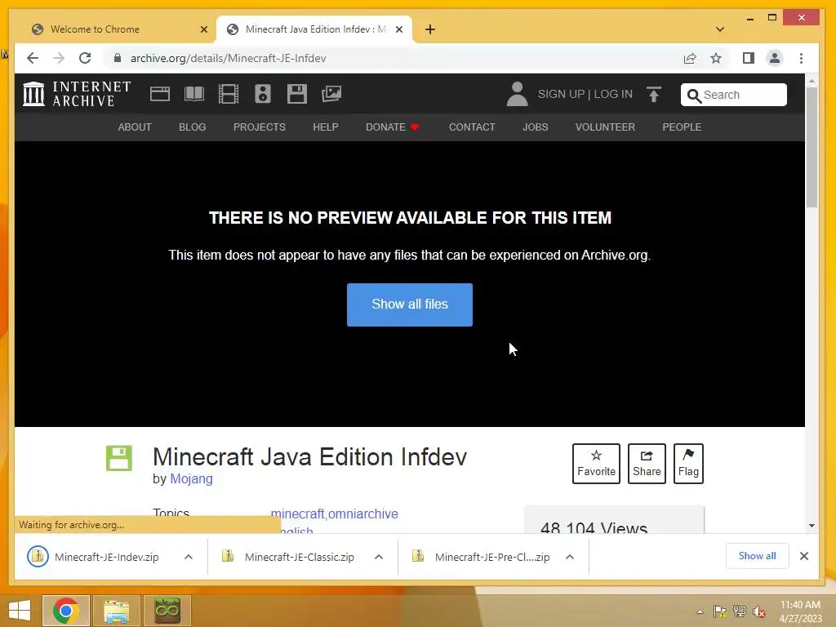836x627 pixels.
Task: Open the Texts book icon
Action: 193,94
